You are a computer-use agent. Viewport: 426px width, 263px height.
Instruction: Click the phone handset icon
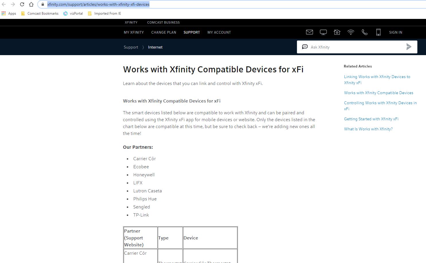coord(364,32)
